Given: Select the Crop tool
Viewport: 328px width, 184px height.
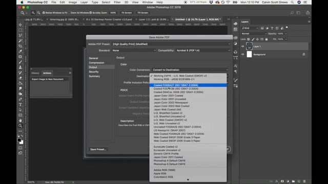Looking at the screenshot, I should click(x=20, y=46).
